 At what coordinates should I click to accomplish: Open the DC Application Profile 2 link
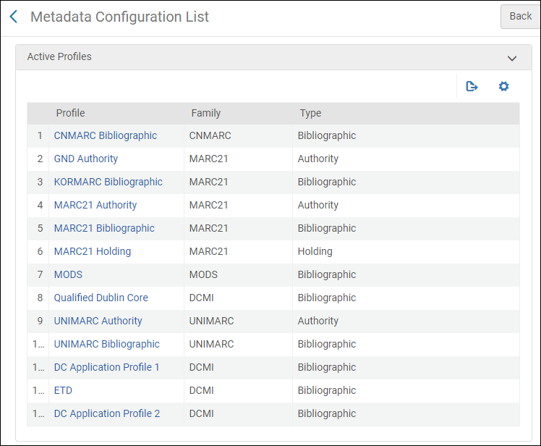(107, 413)
